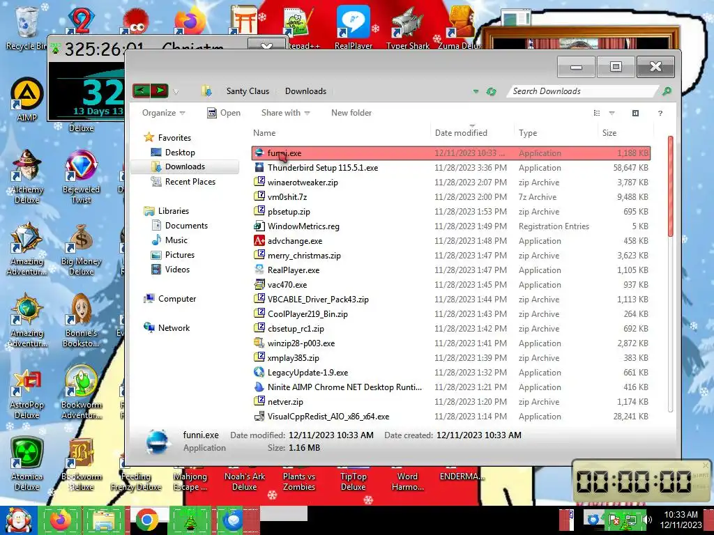The width and height of the screenshot is (714, 535).
Task: Open the Videos library
Action: tap(177, 270)
